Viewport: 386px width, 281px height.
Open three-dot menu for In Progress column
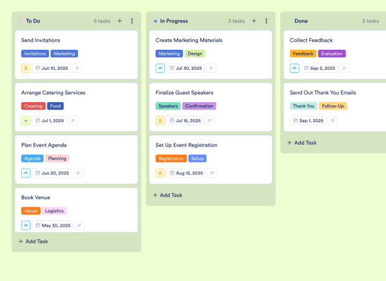pos(266,21)
